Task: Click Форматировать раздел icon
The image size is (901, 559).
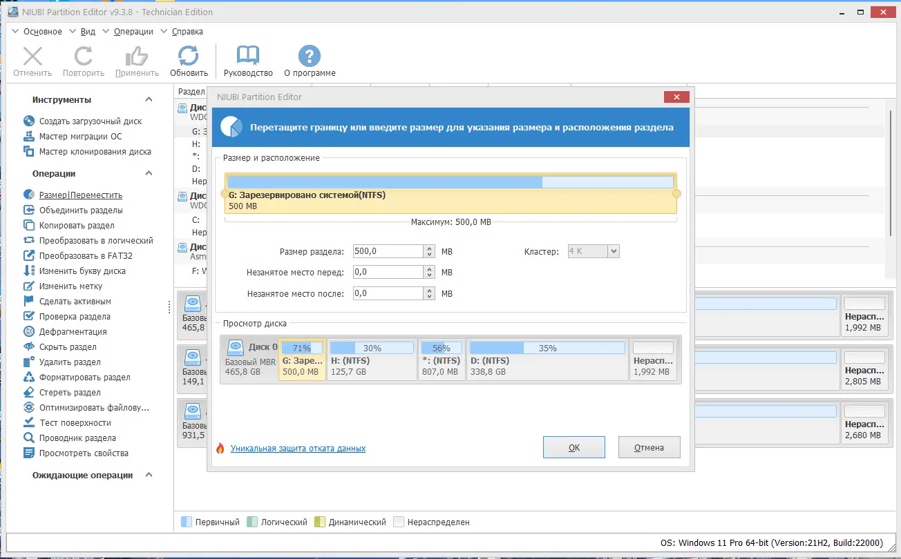Action: (x=29, y=377)
